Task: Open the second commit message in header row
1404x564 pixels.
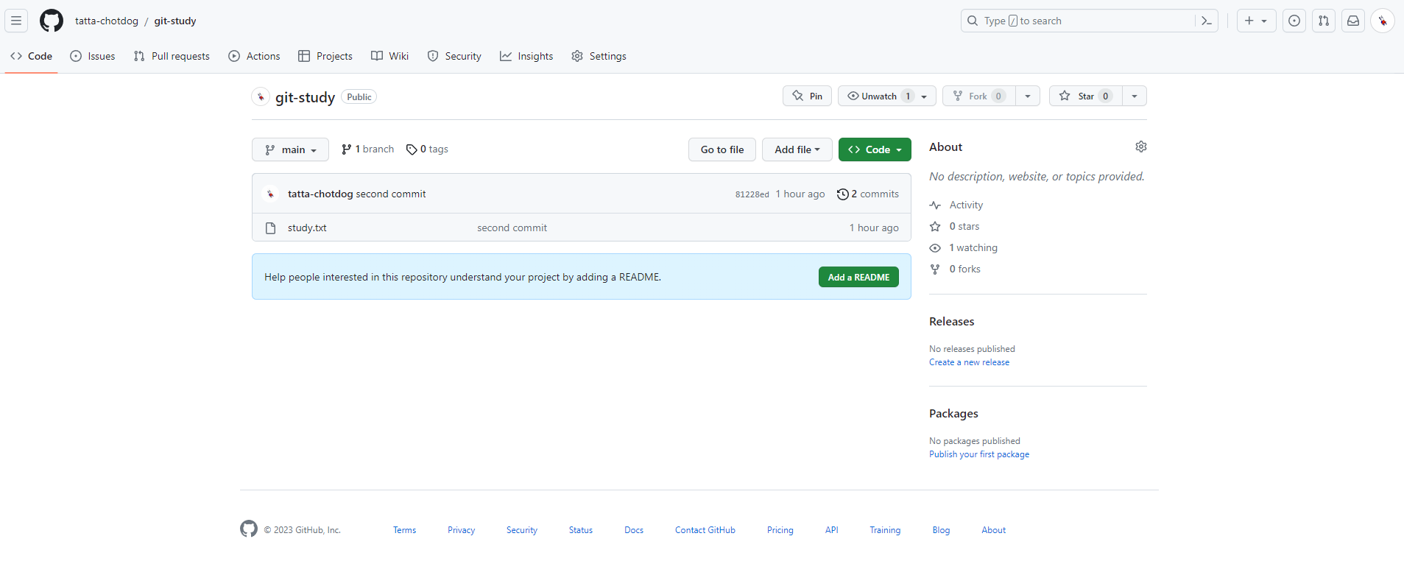Action: 391,194
